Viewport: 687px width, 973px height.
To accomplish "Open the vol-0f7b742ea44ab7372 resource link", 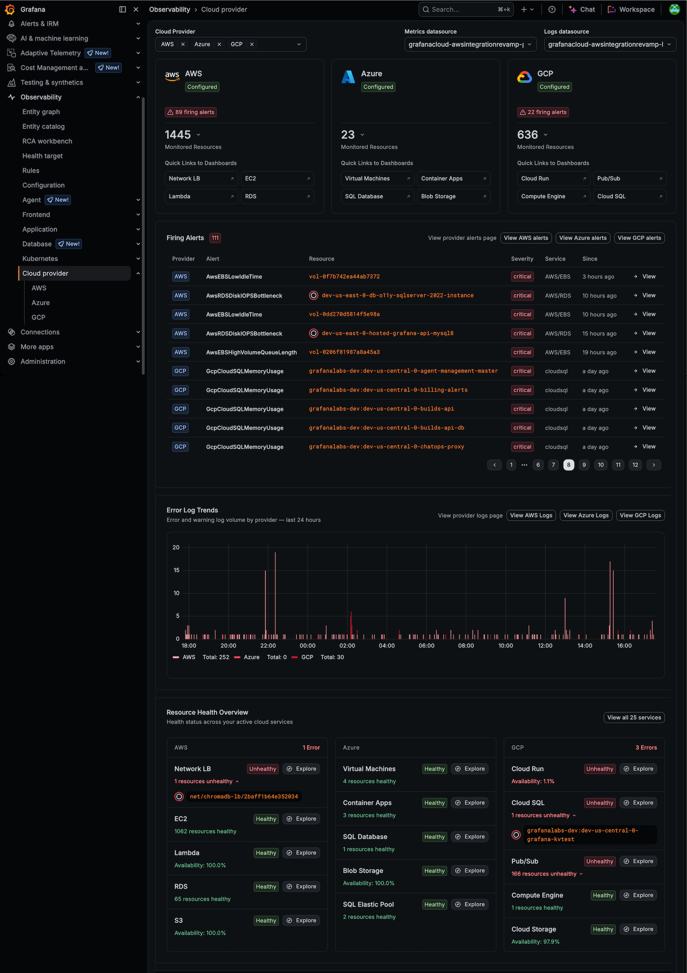I will (344, 276).
